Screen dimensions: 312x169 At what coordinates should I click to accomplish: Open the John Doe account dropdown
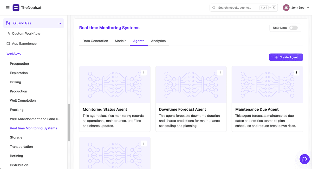pyautogui.click(x=296, y=8)
